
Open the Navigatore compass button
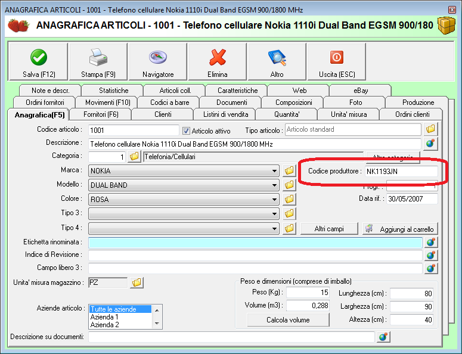click(158, 61)
